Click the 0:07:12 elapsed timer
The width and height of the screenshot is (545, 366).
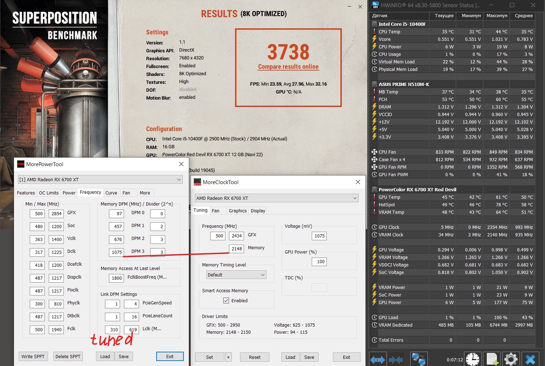click(x=455, y=360)
